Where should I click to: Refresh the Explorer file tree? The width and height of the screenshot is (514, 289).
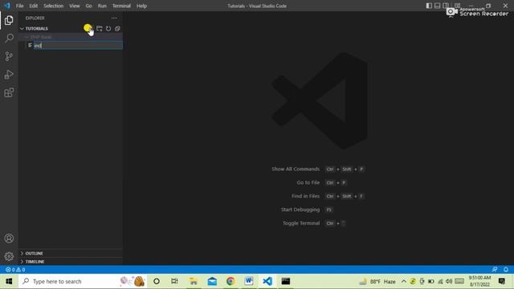108,29
